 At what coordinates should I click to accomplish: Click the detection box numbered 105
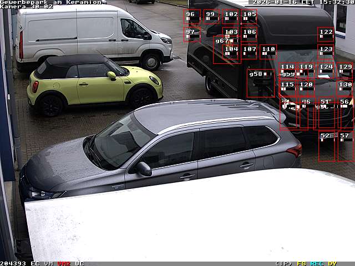click(x=249, y=17)
